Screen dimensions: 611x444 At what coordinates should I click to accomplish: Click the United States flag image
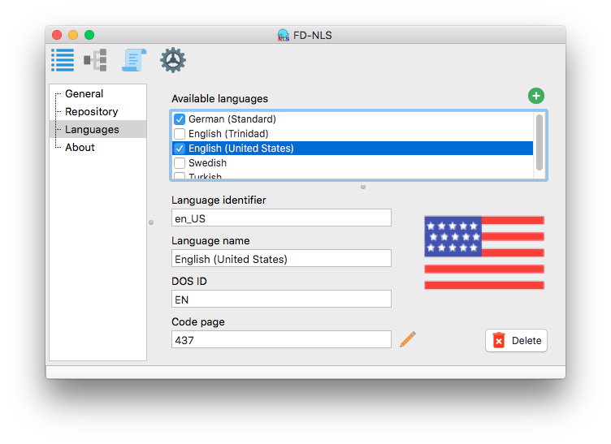pyautogui.click(x=483, y=252)
